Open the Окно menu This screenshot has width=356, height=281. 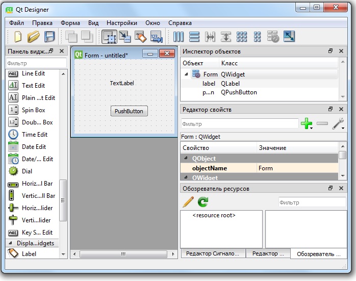click(x=152, y=23)
